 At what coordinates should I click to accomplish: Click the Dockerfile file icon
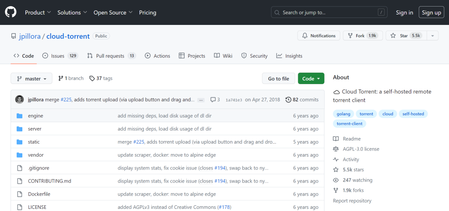coord(19,194)
